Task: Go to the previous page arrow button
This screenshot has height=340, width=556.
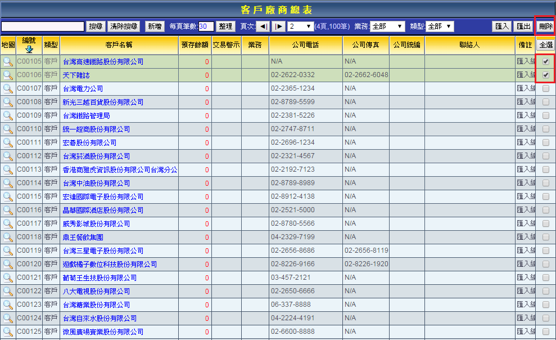Action: click(x=264, y=26)
